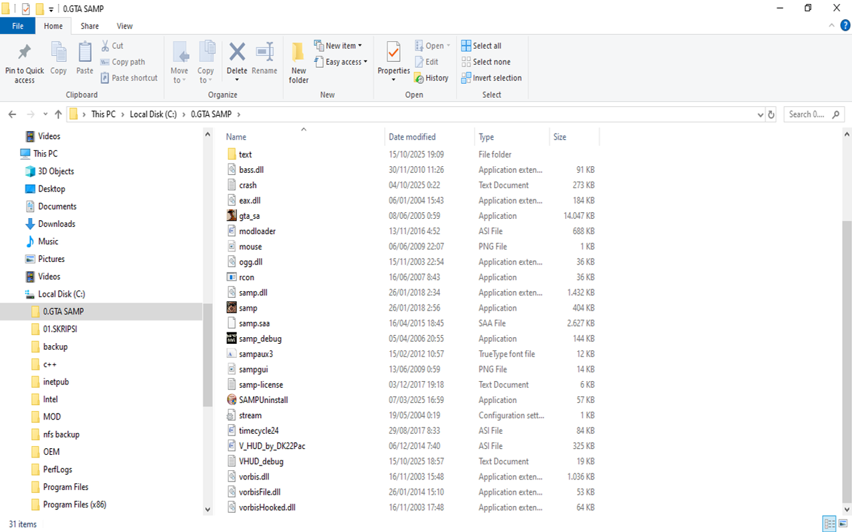The image size is (852, 532).
Task: Select the Cut scissors command
Action: [x=112, y=46]
